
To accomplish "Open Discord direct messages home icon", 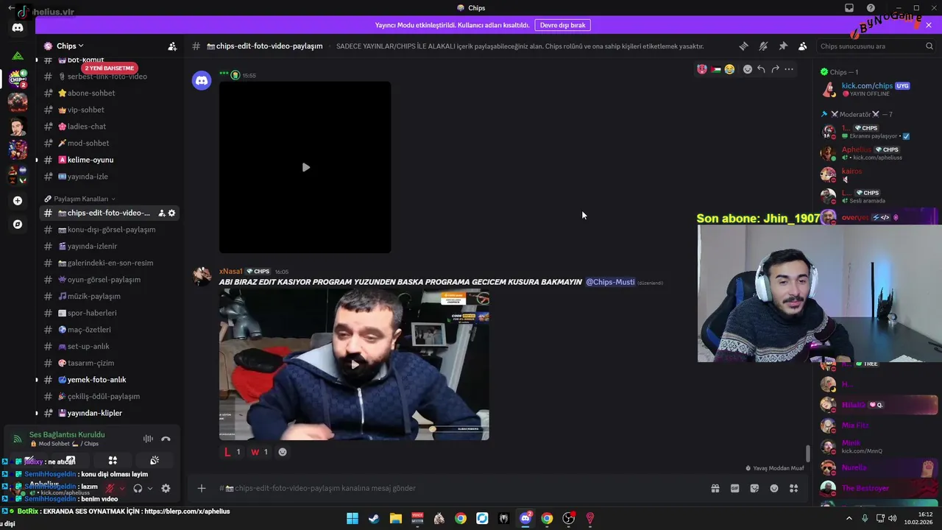I will [18, 28].
